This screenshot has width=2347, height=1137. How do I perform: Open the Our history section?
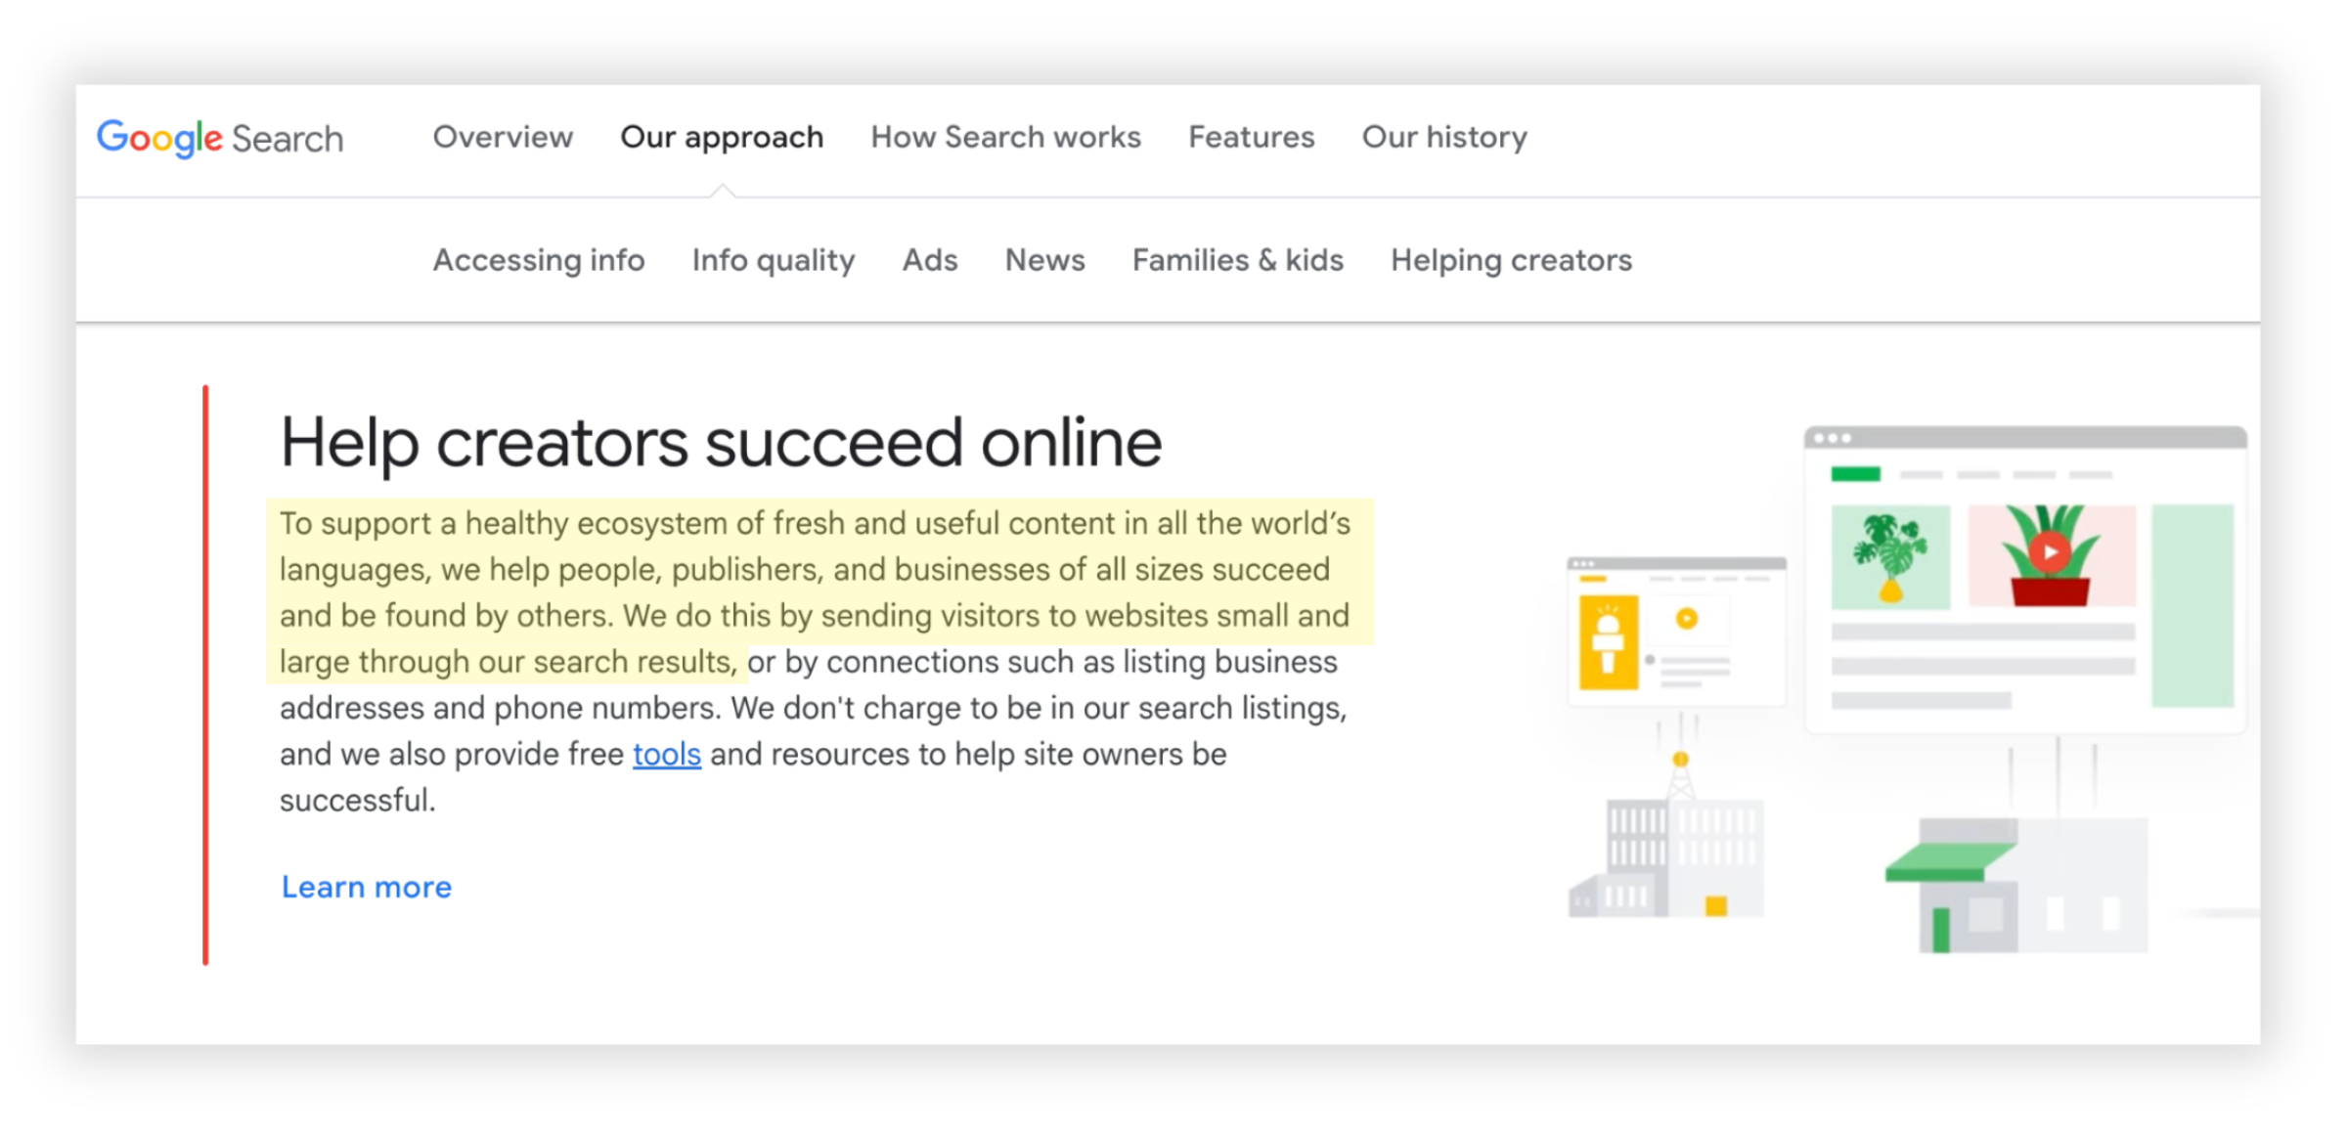click(x=1444, y=138)
